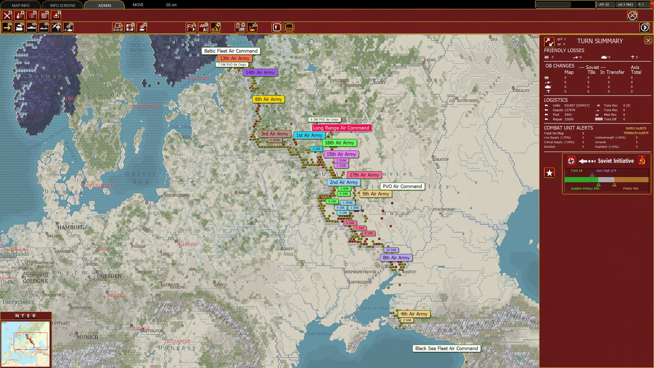This screenshot has width=654, height=368.
Task: Click the Ctrl key toolbar icon
Action: [289, 28]
